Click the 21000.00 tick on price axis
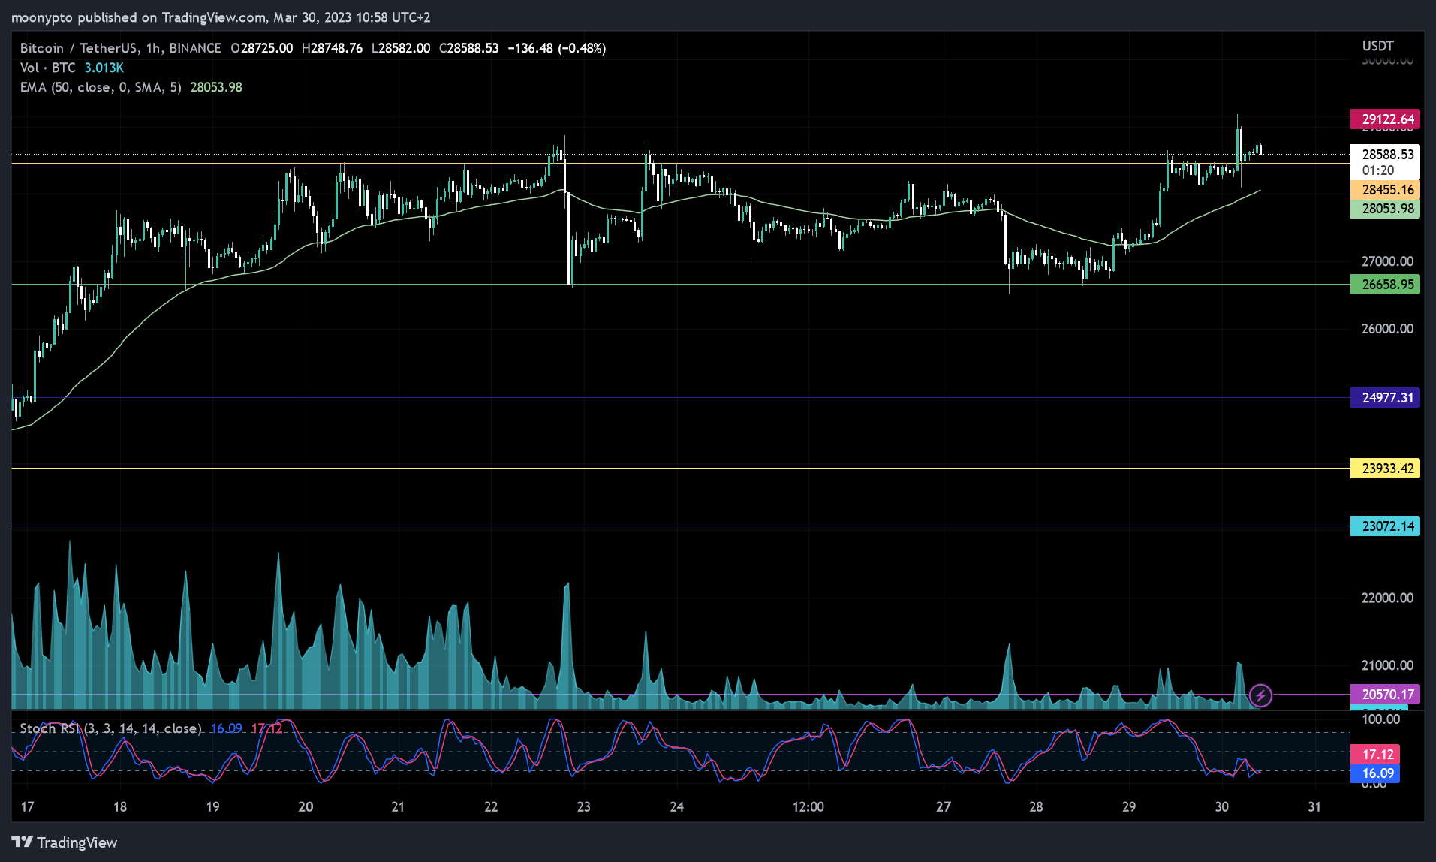 [1387, 665]
